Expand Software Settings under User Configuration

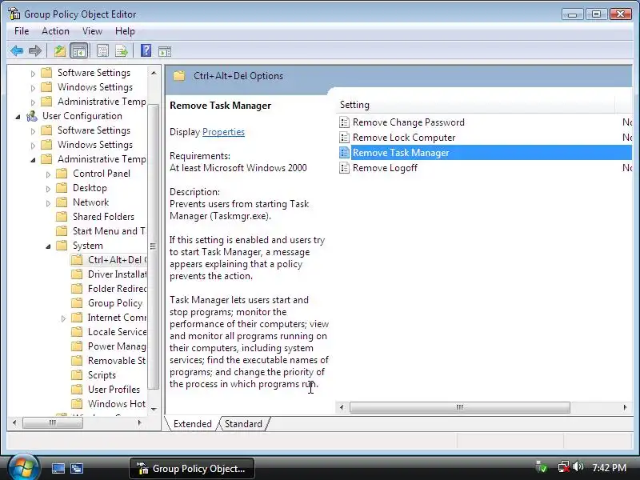[33, 131]
